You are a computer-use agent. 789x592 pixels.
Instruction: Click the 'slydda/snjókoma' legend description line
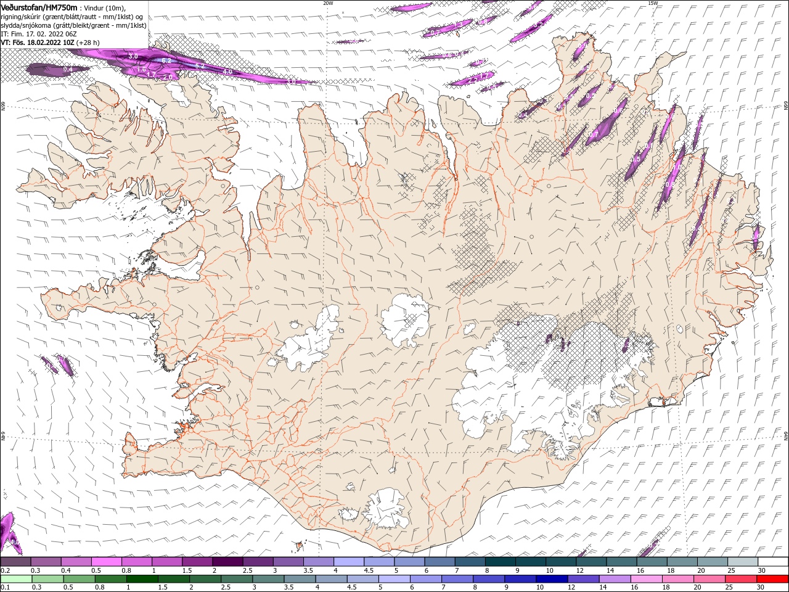pyautogui.click(x=73, y=25)
